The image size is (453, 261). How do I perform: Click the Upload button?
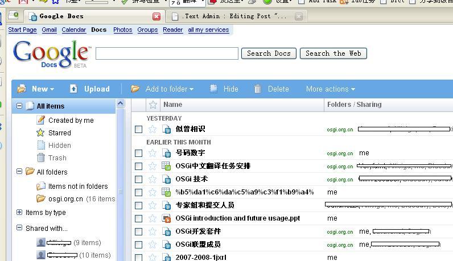[90, 89]
